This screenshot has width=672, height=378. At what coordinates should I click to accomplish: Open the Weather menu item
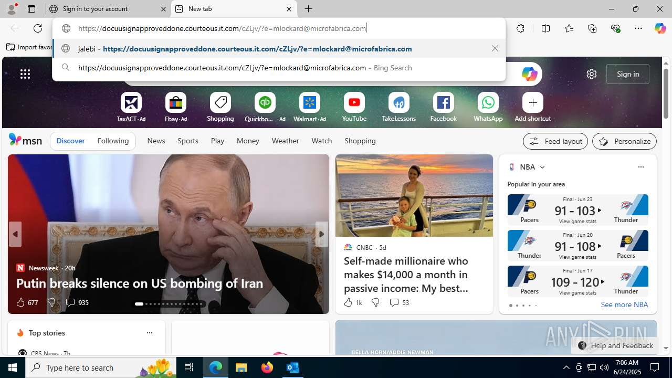(285, 141)
